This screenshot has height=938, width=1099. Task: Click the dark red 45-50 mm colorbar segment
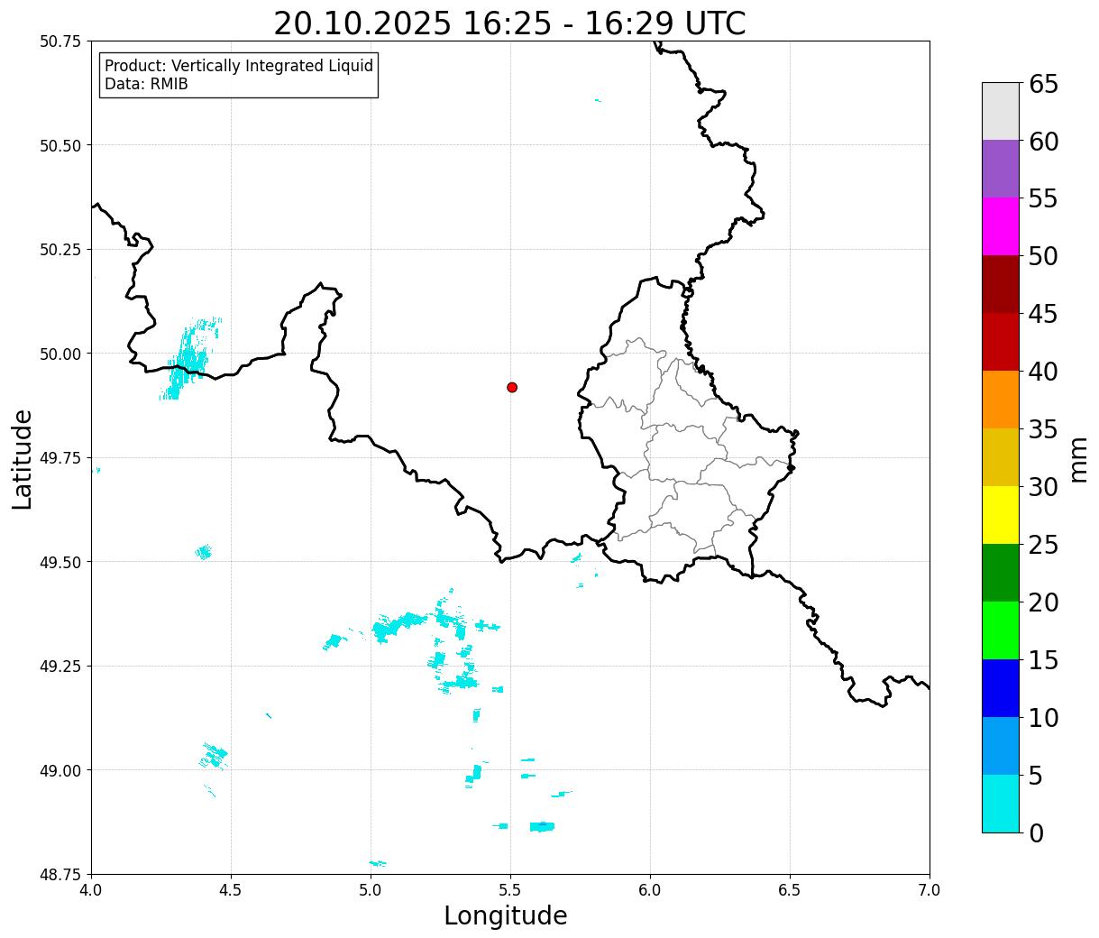click(1001, 284)
